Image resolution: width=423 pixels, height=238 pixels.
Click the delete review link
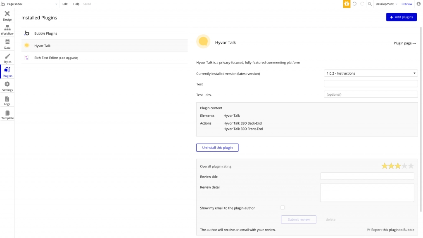coord(330,219)
